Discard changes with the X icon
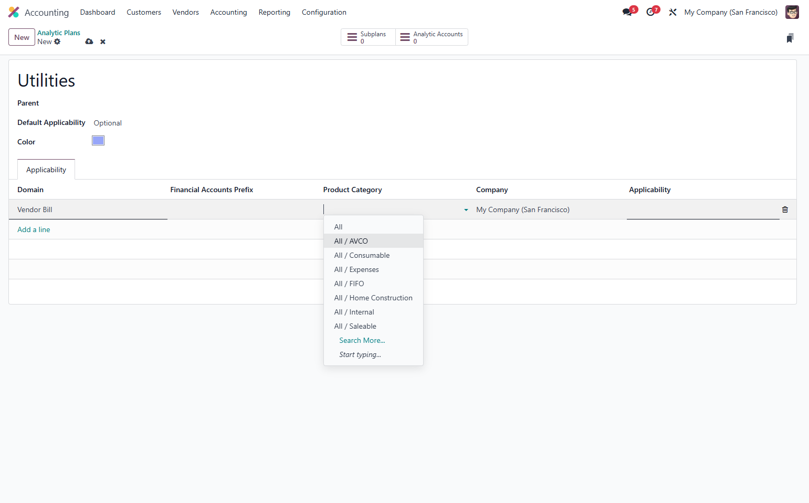 (103, 41)
